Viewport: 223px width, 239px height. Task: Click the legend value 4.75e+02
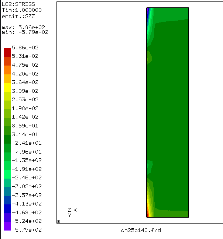pos(25,65)
